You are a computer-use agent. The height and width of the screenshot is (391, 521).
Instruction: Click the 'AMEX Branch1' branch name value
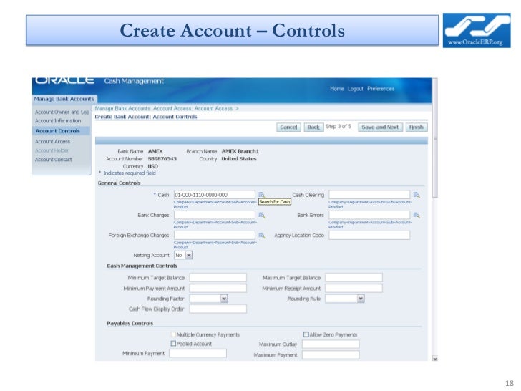click(x=240, y=151)
